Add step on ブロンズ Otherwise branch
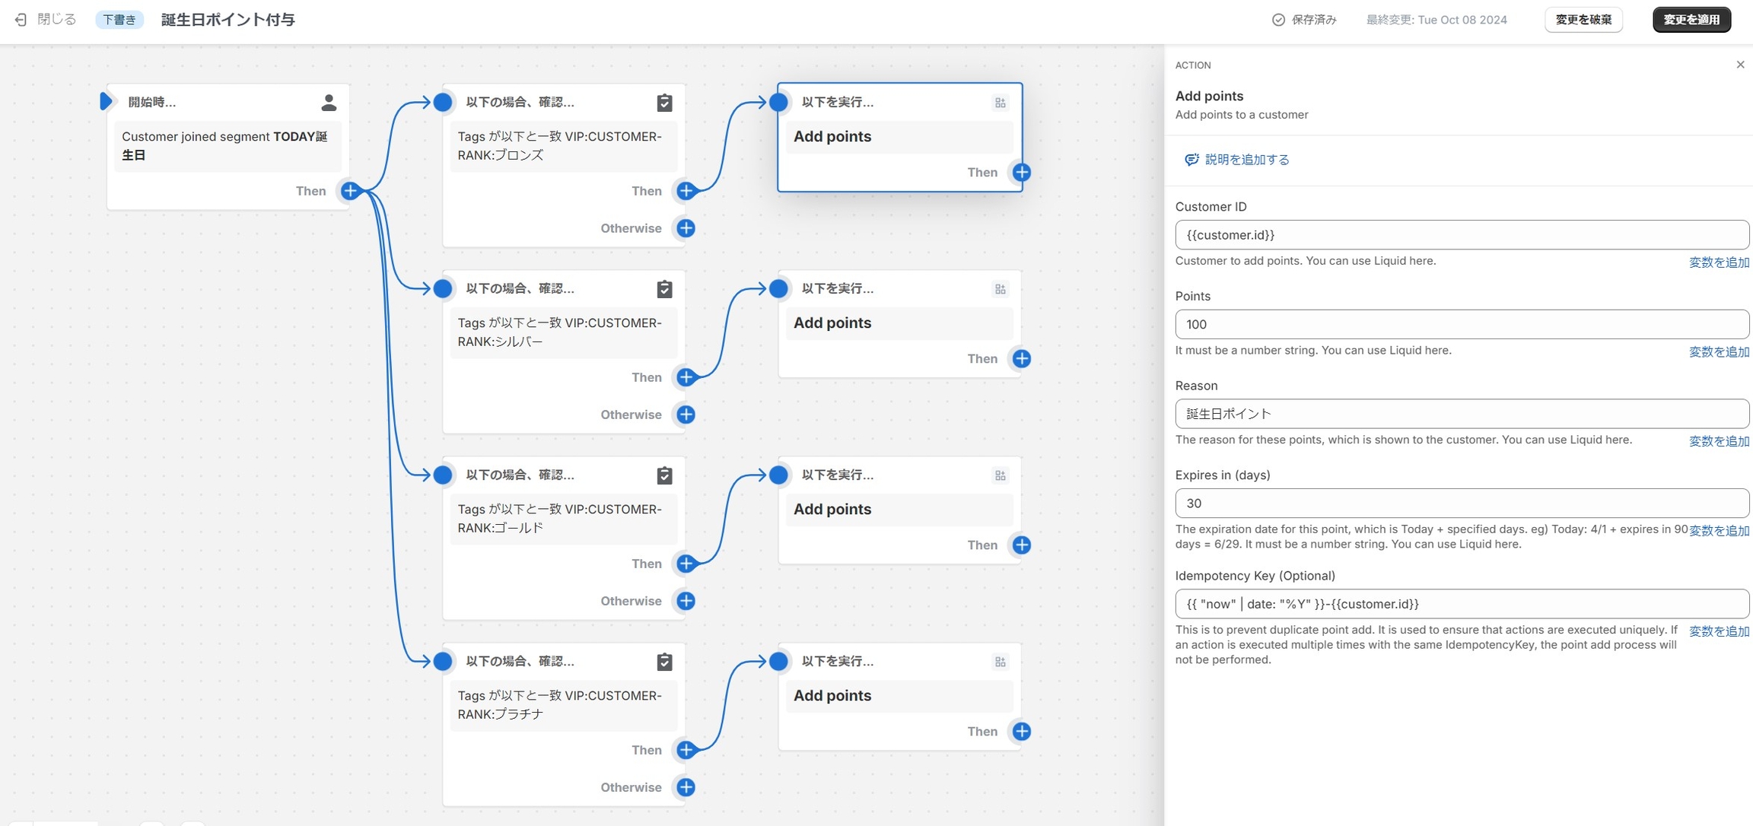Image resolution: width=1753 pixels, height=826 pixels. coord(686,228)
